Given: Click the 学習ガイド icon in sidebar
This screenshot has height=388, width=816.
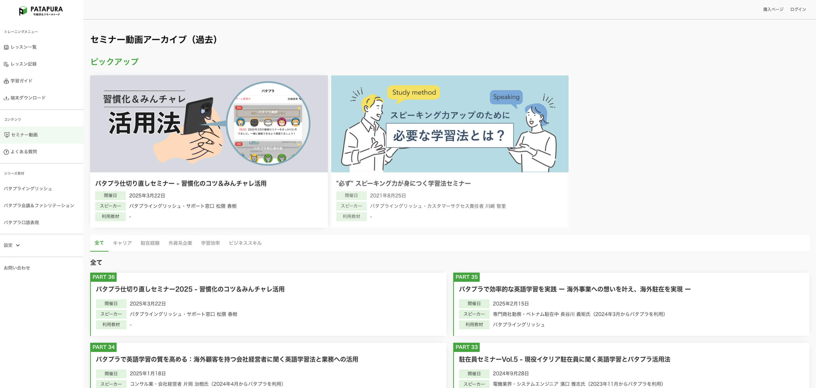Looking at the screenshot, I should (x=6, y=81).
